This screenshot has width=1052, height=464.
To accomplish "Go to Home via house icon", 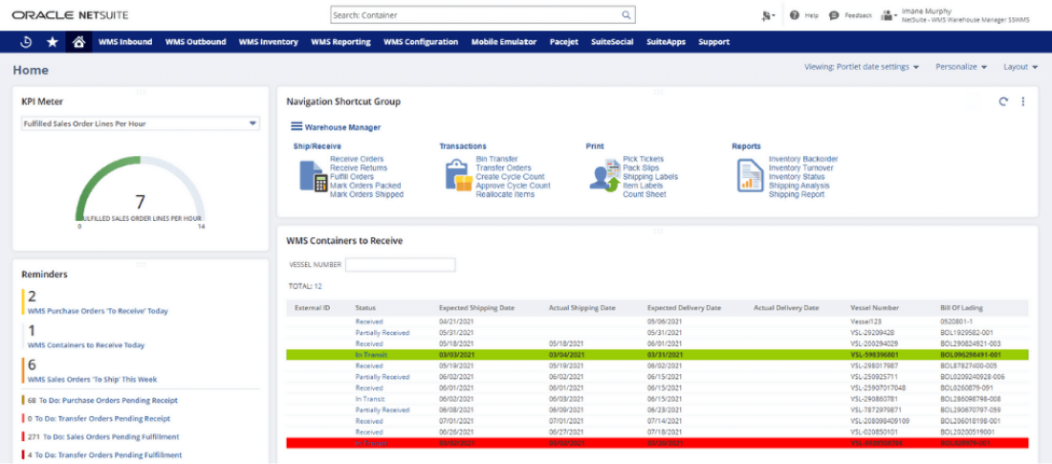I will pyautogui.click(x=78, y=42).
